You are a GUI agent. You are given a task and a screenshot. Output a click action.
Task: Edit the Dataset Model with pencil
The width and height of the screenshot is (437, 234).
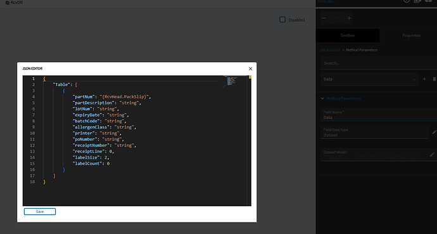click(432, 154)
